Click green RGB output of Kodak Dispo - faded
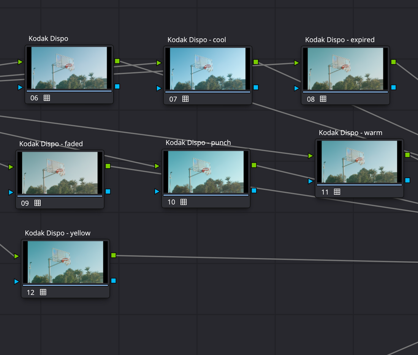Viewport: 418px width, 355px height. pyautogui.click(x=108, y=166)
